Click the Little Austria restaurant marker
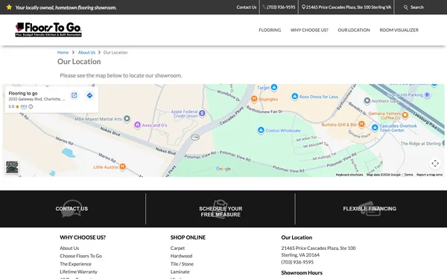Screen dimensions: 447x279 point(123,167)
